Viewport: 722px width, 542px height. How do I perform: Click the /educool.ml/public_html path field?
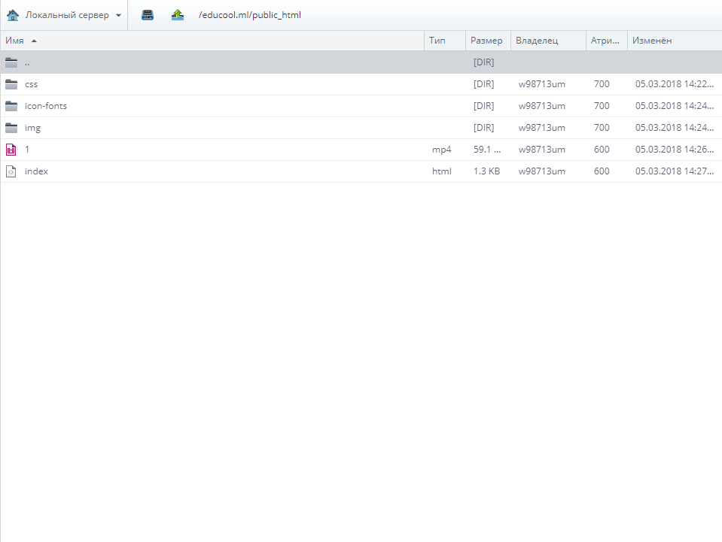click(249, 15)
